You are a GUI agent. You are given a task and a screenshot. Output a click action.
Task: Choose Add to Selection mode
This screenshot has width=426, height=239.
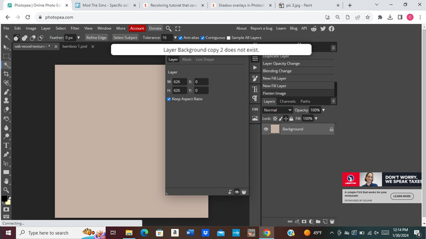point(25,38)
